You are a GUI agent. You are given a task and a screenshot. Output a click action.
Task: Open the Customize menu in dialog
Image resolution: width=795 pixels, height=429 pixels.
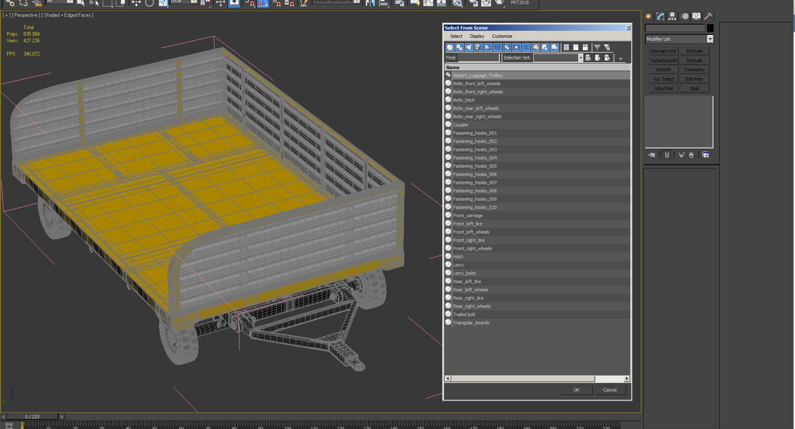[x=502, y=36]
